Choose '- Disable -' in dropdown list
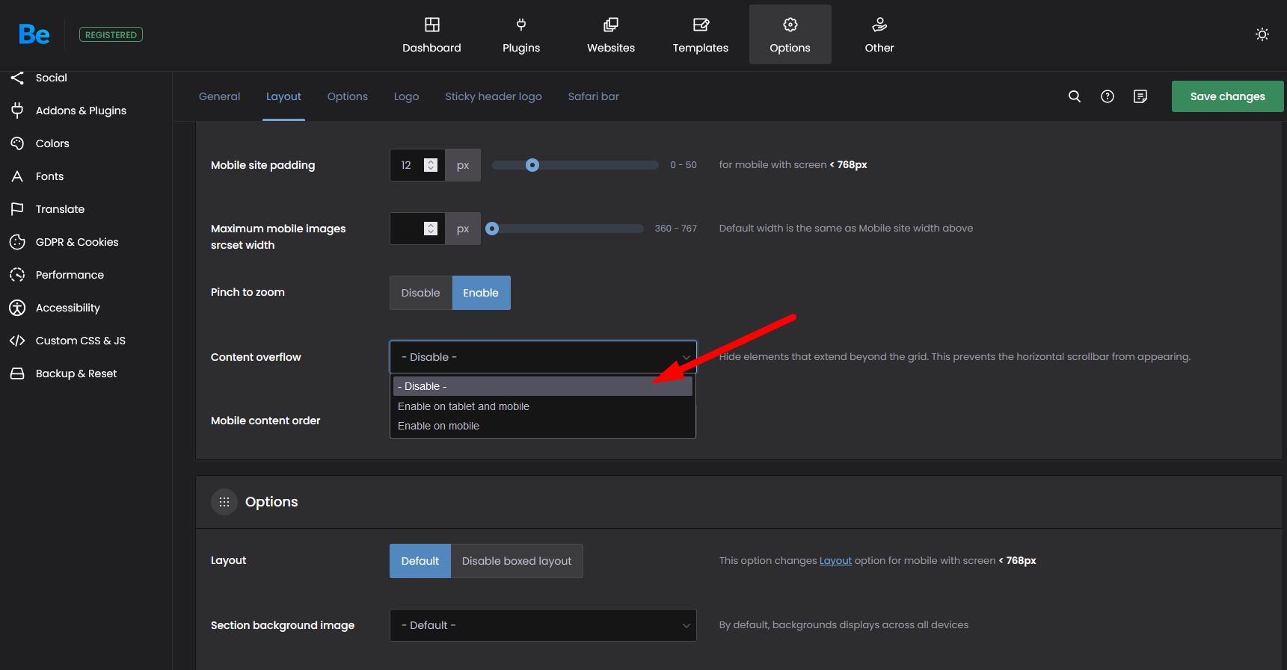 coord(543,386)
